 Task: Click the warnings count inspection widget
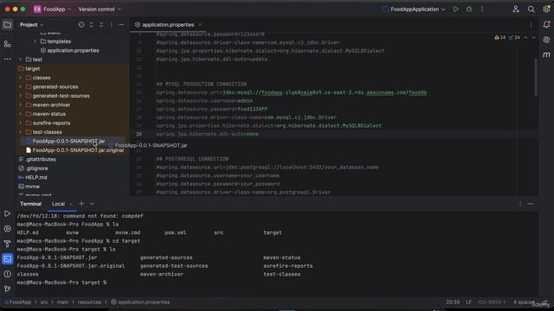[x=500, y=37]
